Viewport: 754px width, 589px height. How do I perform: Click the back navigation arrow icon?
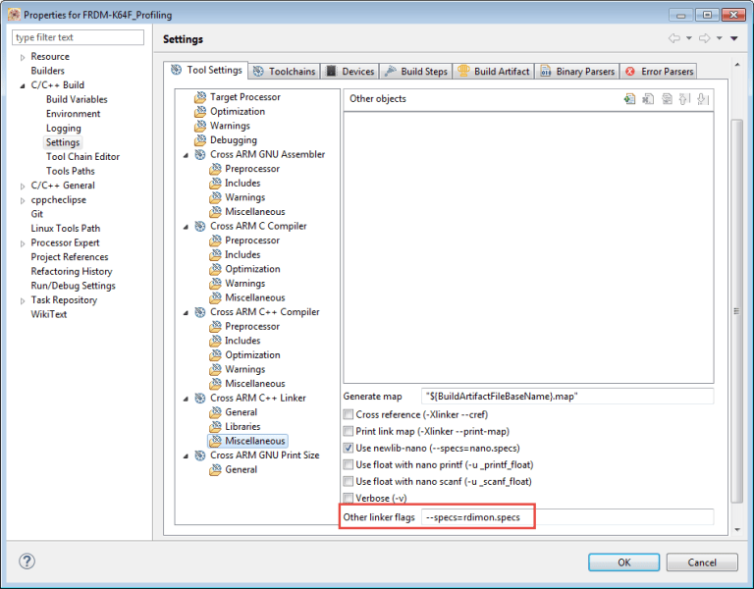pos(674,38)
